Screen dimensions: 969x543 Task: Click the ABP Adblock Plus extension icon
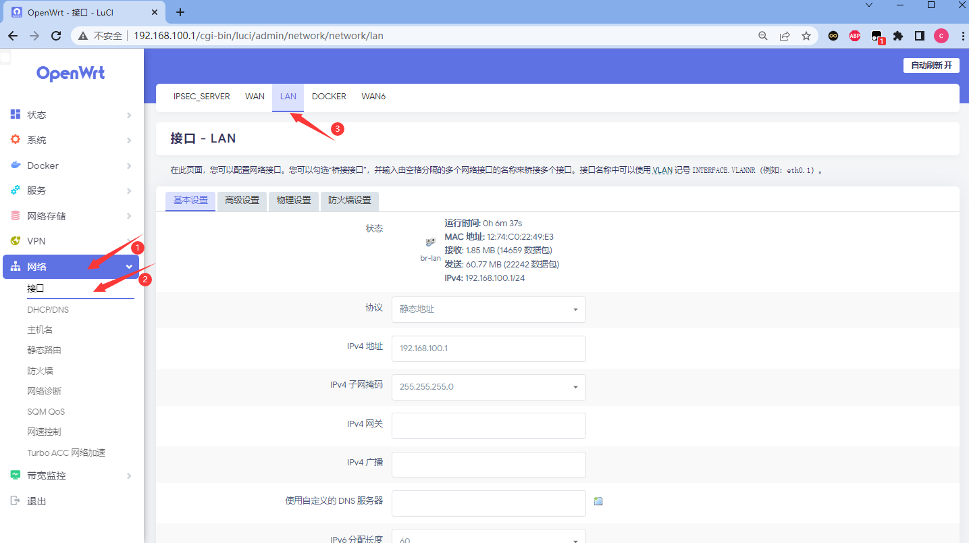(855, 36)
